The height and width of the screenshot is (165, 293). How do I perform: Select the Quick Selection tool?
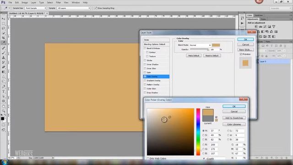click(3, 33)
